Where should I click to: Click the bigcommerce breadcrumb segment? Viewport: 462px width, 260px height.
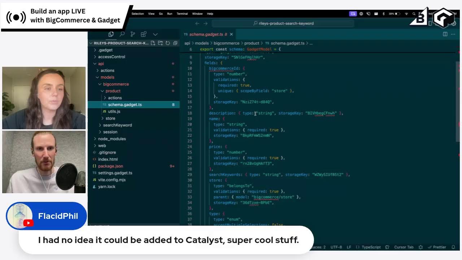226,43
